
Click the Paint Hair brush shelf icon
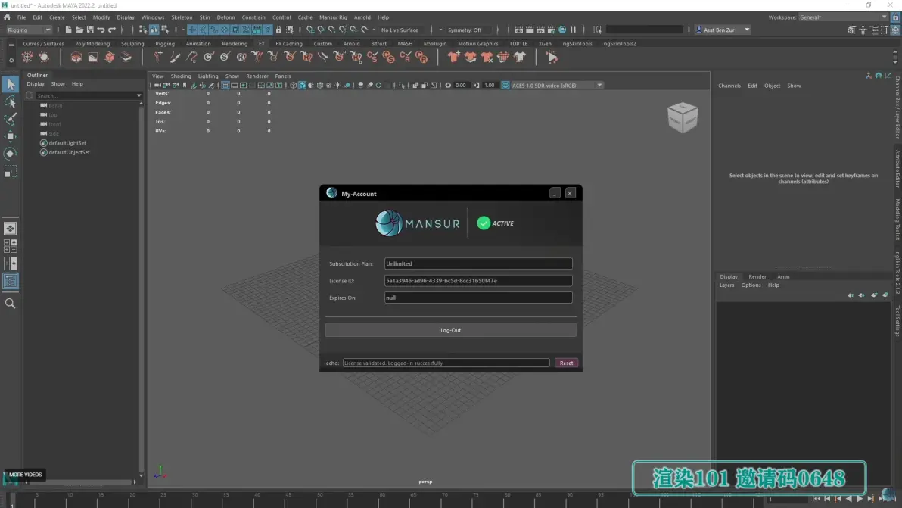175,57
